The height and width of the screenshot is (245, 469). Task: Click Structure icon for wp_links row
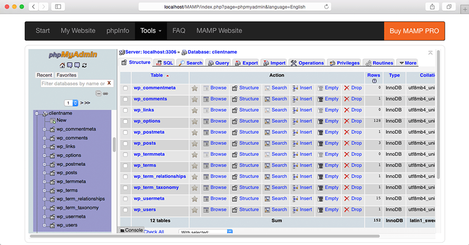tap(235, 111)
